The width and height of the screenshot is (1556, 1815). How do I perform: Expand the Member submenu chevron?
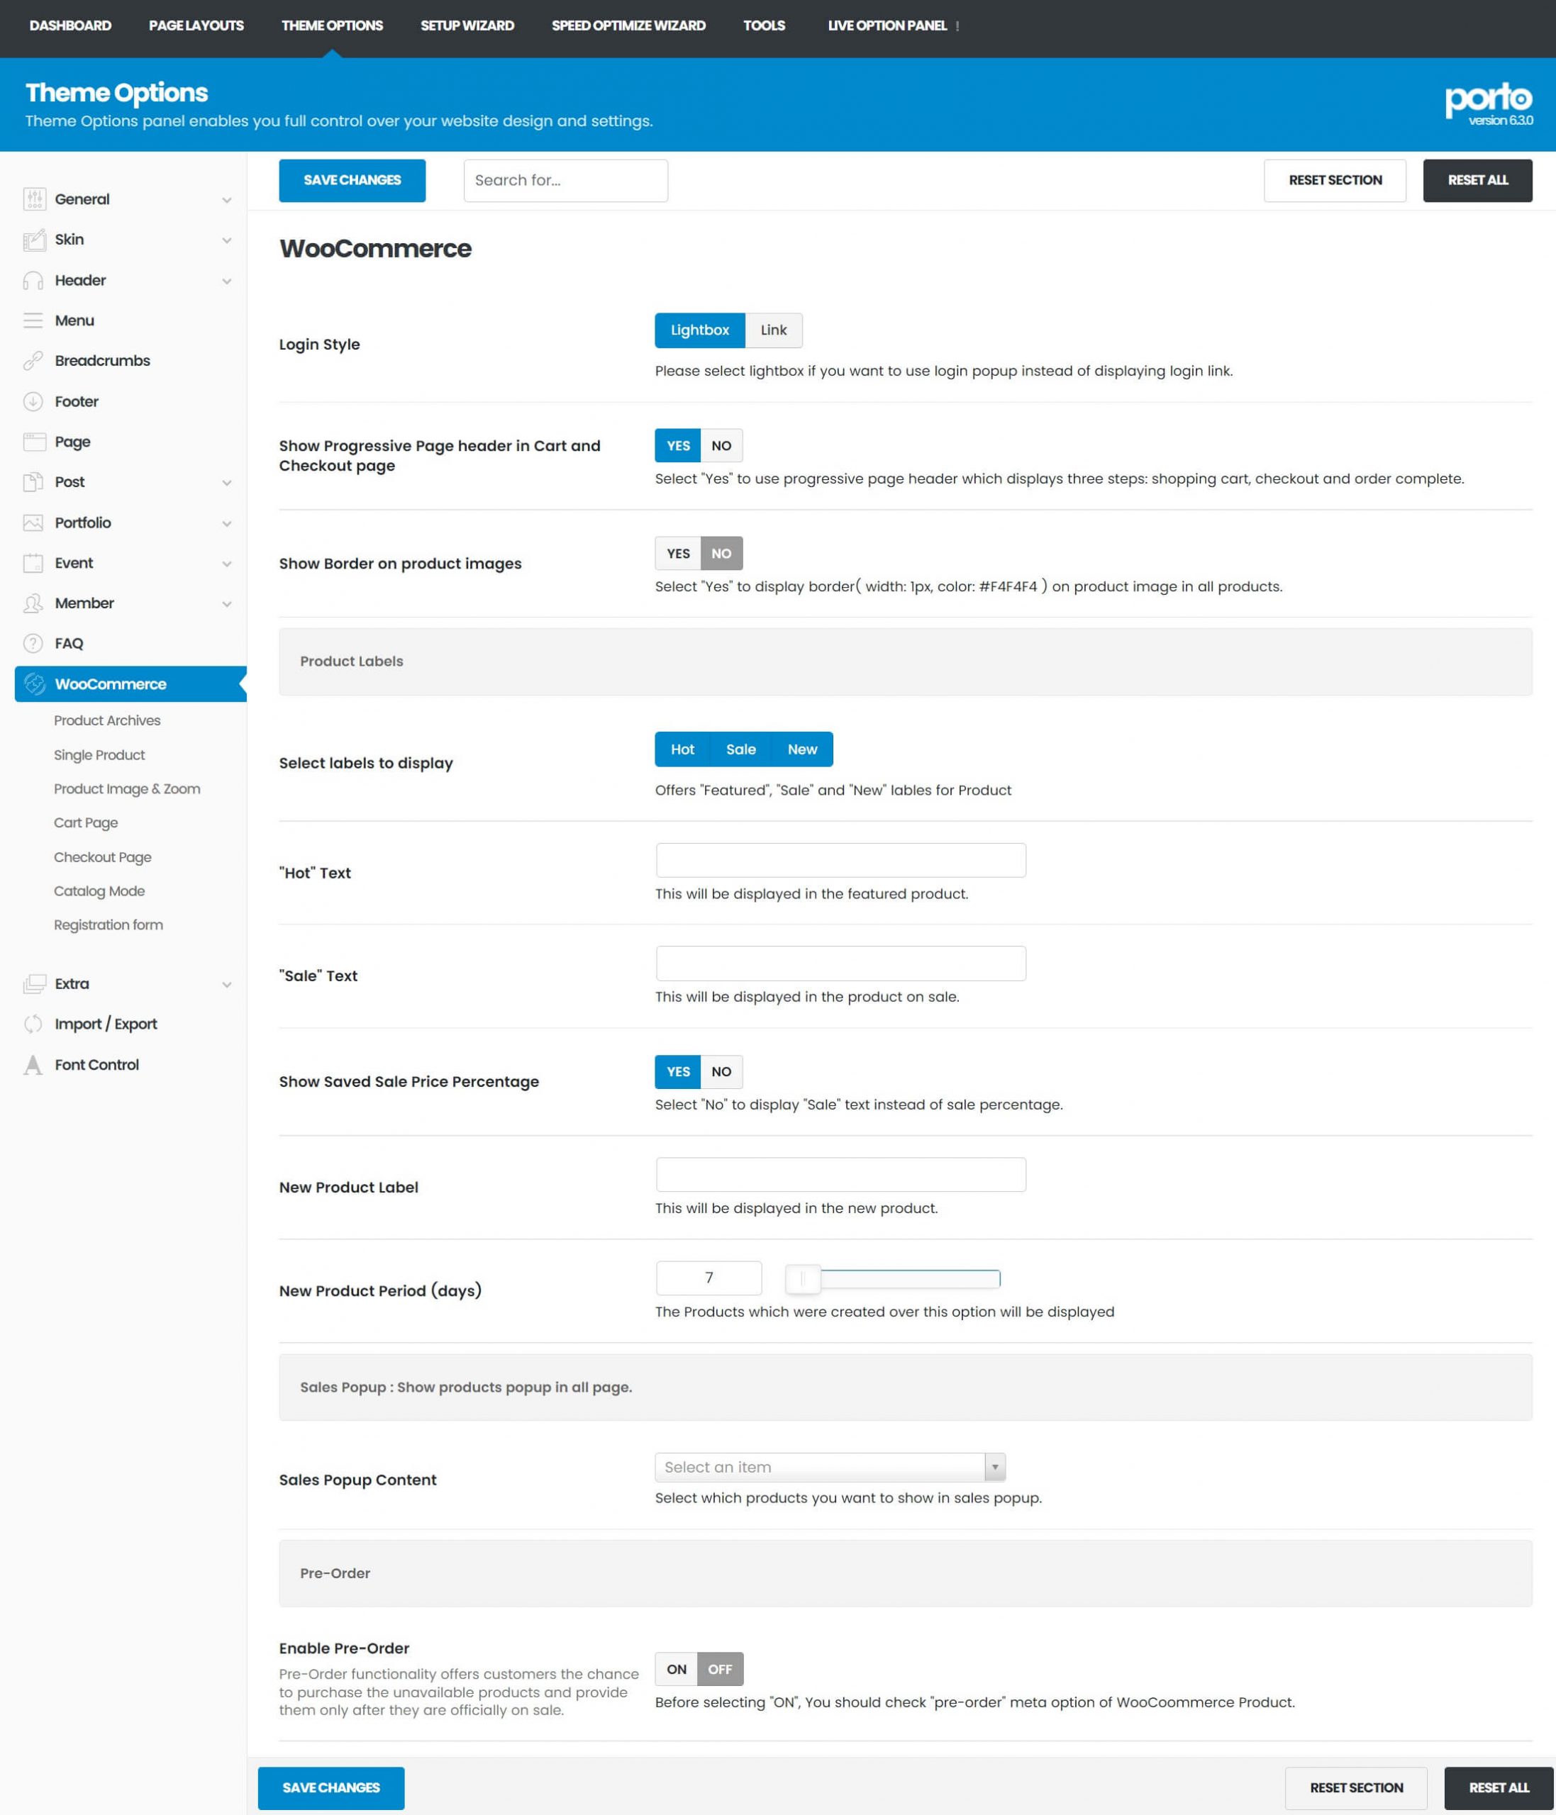[x=227, y=603]
